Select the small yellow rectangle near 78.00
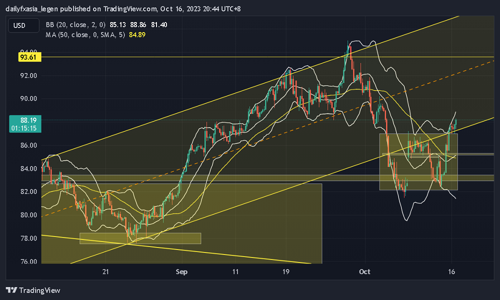 coord(140,238)
